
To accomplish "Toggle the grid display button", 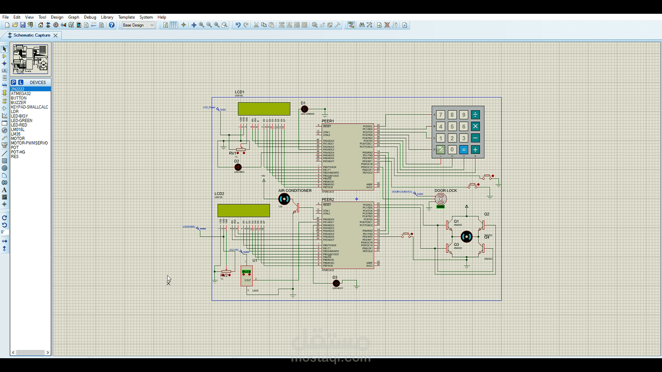I will [x=173, y=25].
